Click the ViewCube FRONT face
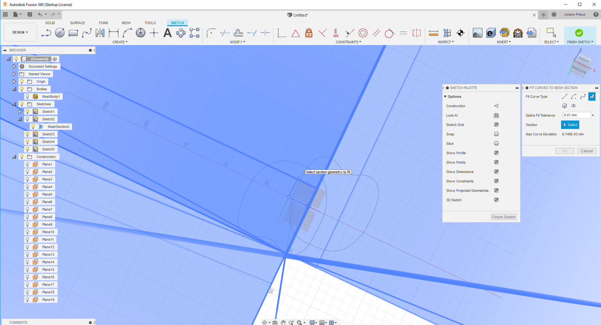The height and width of the screenshot is (325, 601). pos(583,60)
